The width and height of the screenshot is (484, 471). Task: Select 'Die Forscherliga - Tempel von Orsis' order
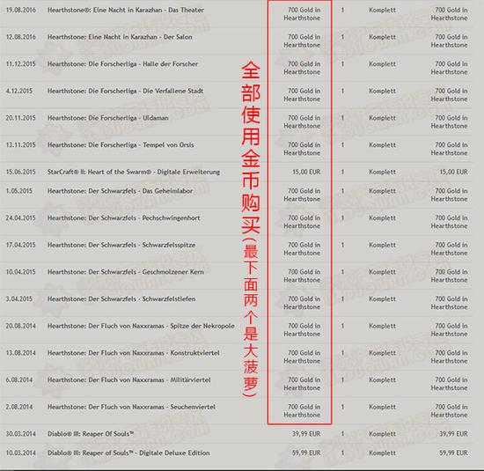click(x=121, y=145)
